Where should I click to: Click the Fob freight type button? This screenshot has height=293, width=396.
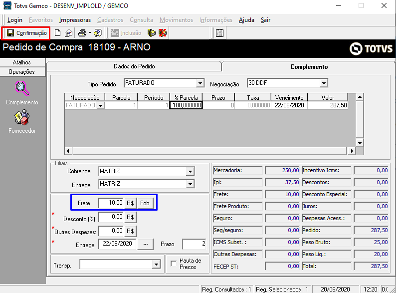pyautogui.click(x=145, y=203)
